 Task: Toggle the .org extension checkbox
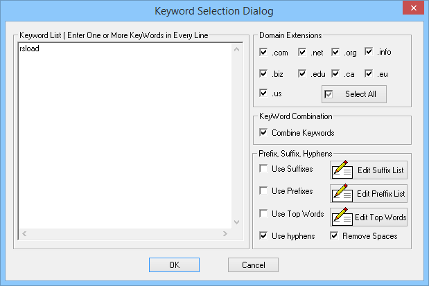pyautogui.click(x=336, y=52)
